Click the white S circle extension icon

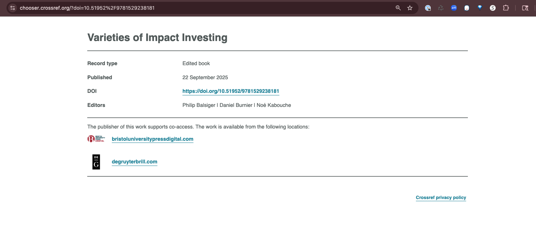click(493, 8)
